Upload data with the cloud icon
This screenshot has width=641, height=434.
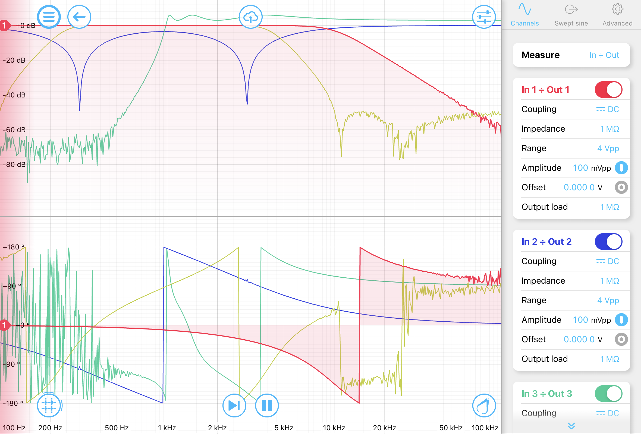pos(250,17)
